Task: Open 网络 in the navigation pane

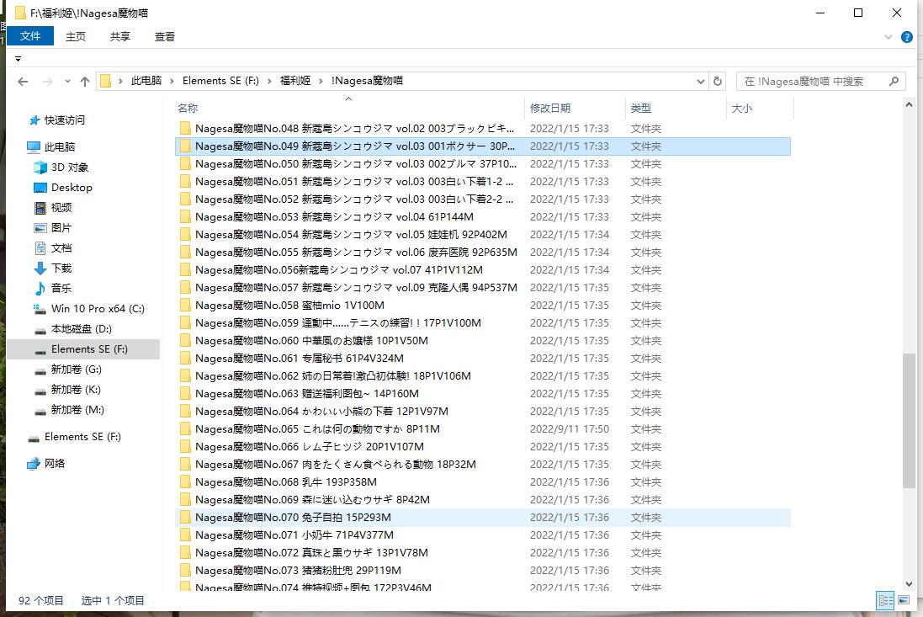Action: point(46,463)
